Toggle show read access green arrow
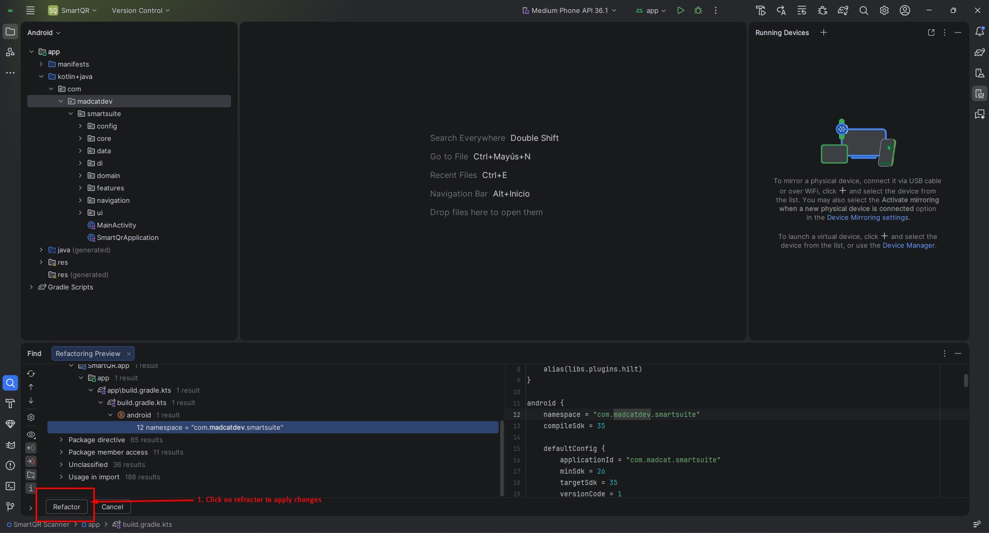 [31, 448]
